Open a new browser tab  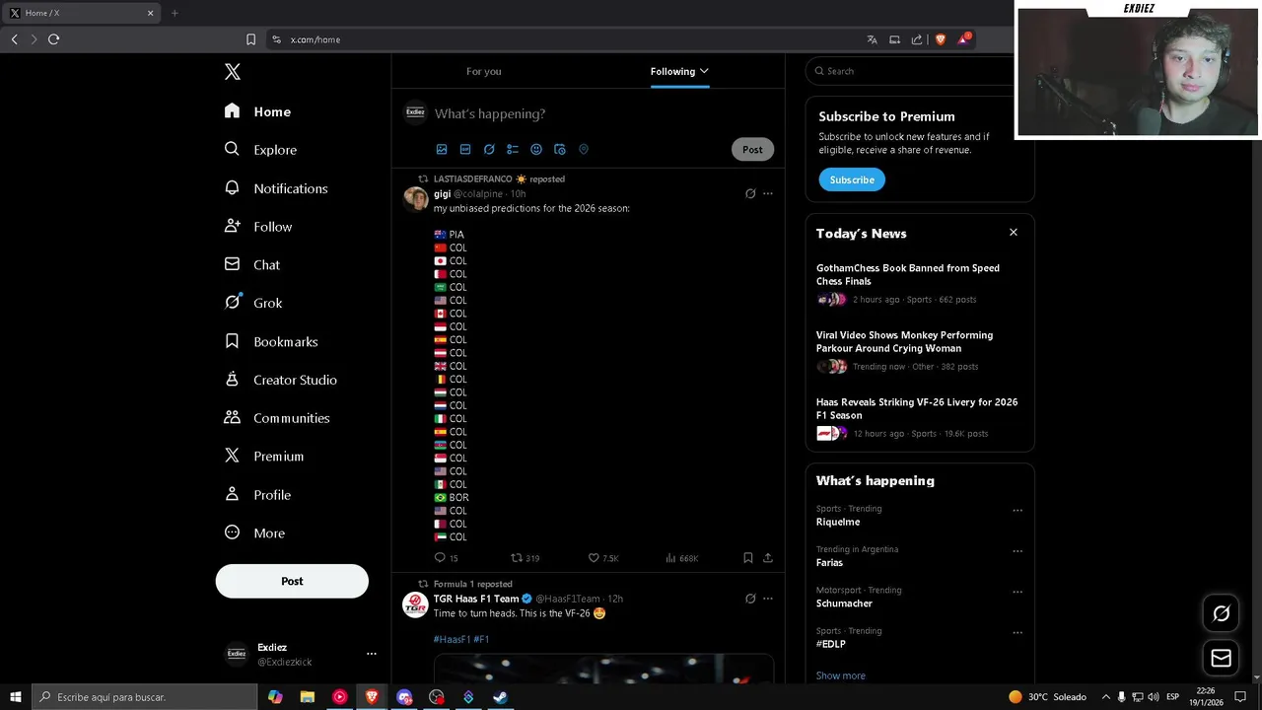pyautogui.click(x=175, y=13)
